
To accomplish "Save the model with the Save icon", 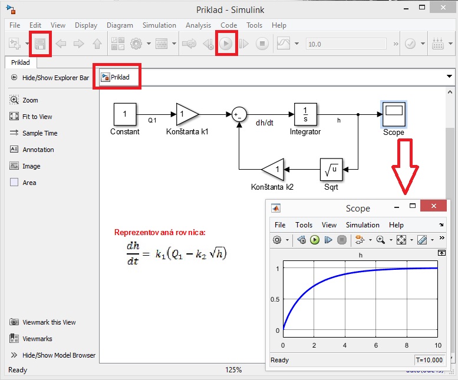I will tap(40, 44).
